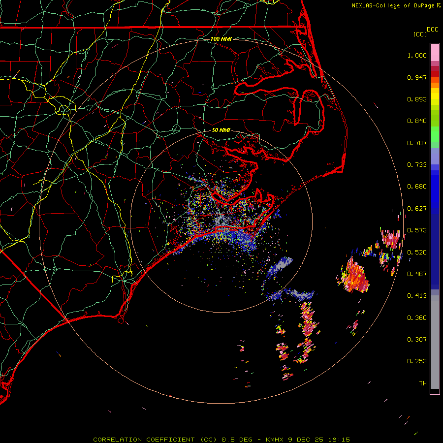This screenshot has height=443, width=443.
Task: Click the 1.000 scale value
Action: click(x=417, y=55)
